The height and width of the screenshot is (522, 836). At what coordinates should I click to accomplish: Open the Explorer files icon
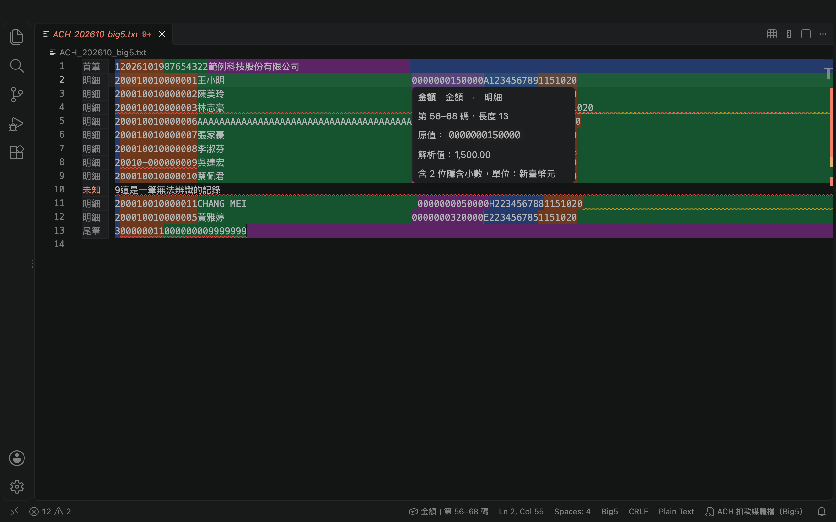(17, 37)
